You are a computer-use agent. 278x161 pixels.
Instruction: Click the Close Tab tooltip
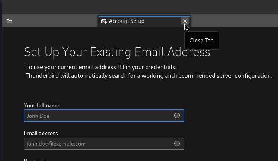(x=201, y=41)
